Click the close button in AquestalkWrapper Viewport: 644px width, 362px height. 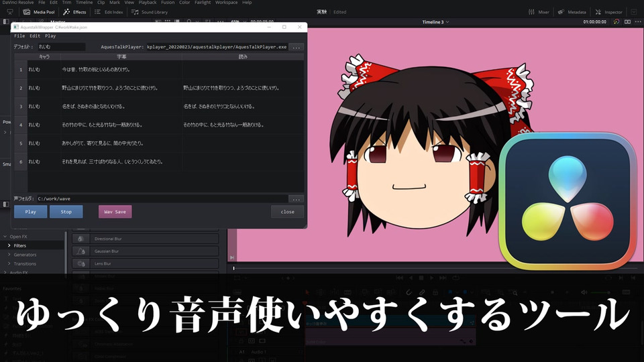288,212
